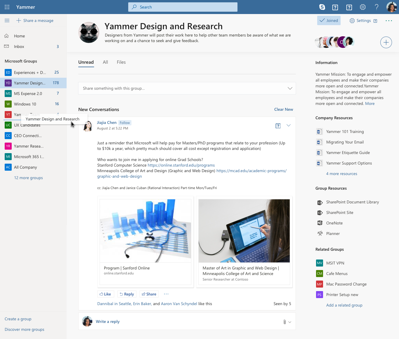Open the settings gear in top bar
399x339 pixels.
[x=363, y=7]
